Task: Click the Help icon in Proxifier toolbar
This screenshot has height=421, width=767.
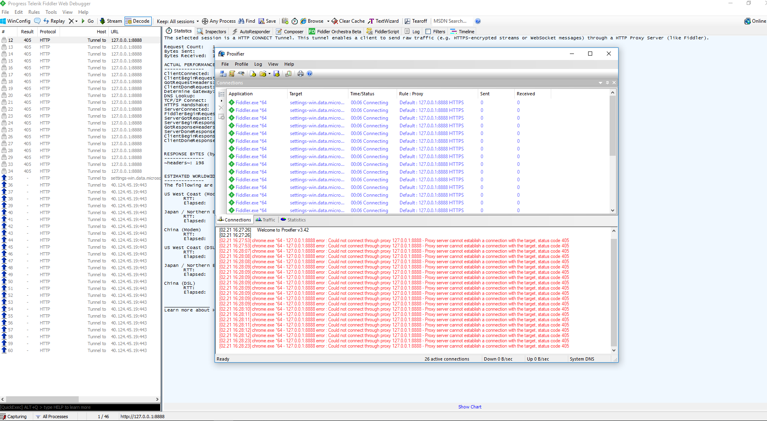Action: pos(309,73)
